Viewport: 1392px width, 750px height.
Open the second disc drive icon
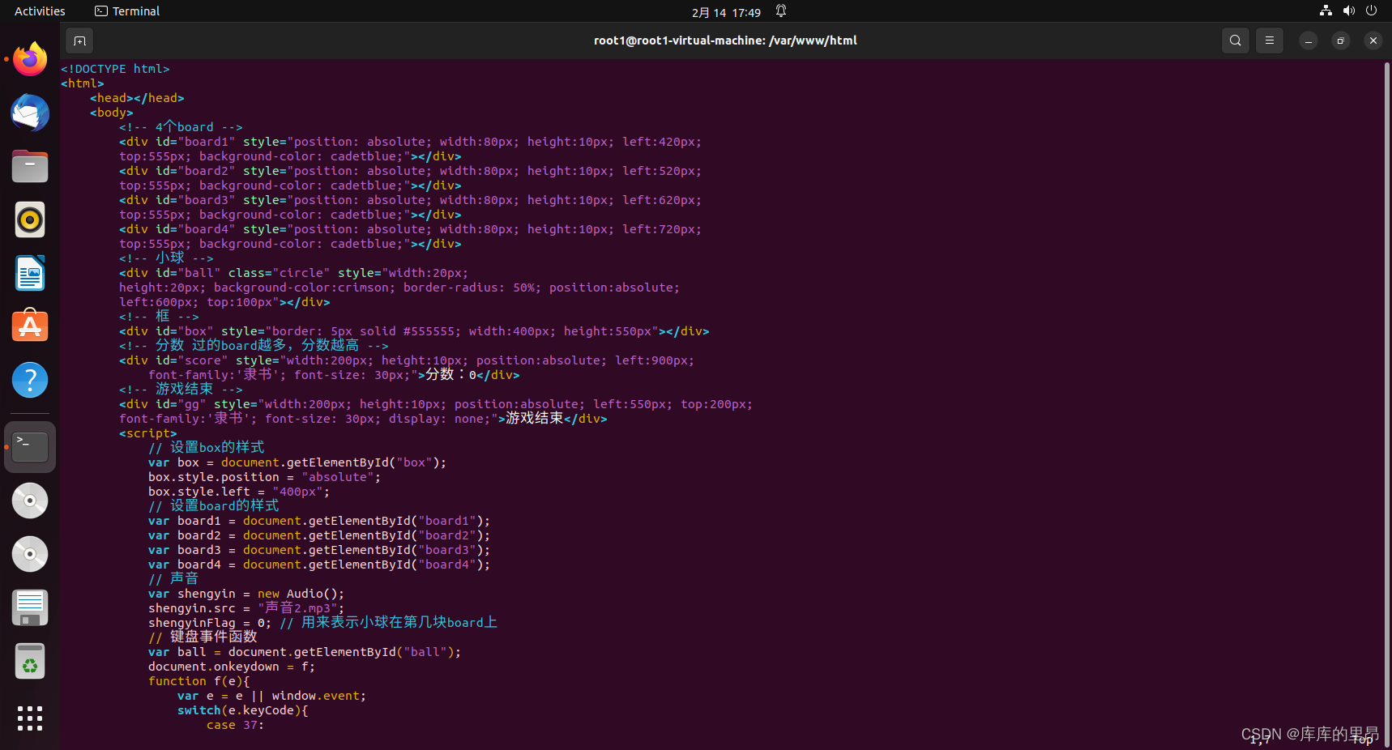click(x=30, y=554)
